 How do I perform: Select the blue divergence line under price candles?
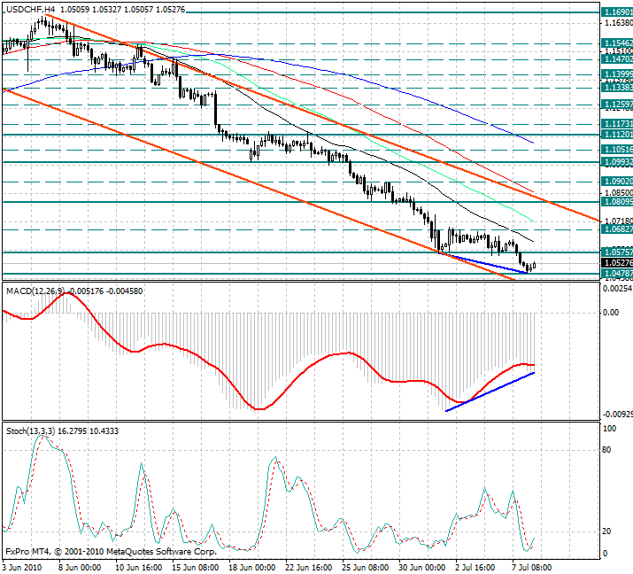point(487,264)
